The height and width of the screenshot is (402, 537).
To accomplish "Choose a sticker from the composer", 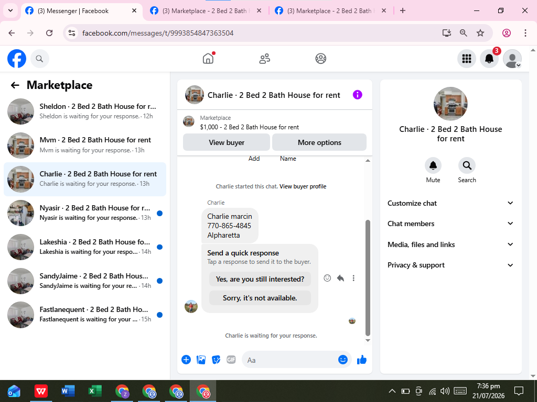I will tap(216, 360).
